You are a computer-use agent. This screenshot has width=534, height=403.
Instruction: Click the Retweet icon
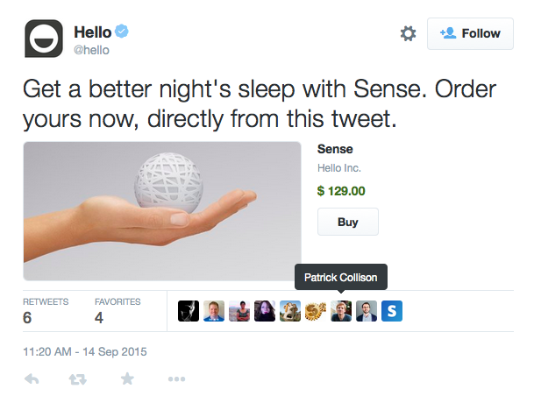[79, 379]
